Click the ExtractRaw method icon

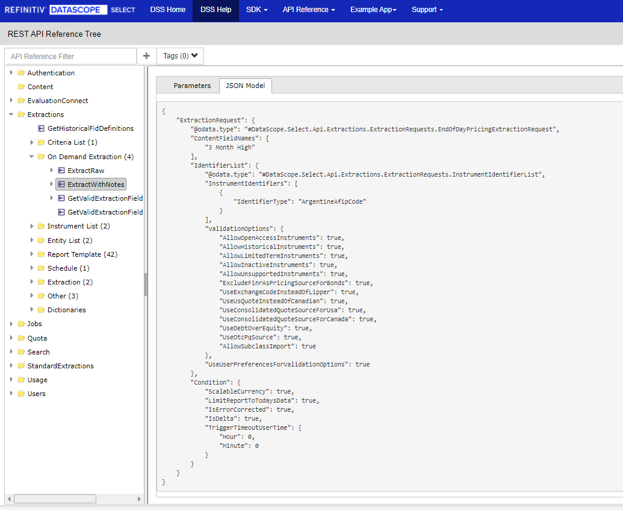point(61,171)
